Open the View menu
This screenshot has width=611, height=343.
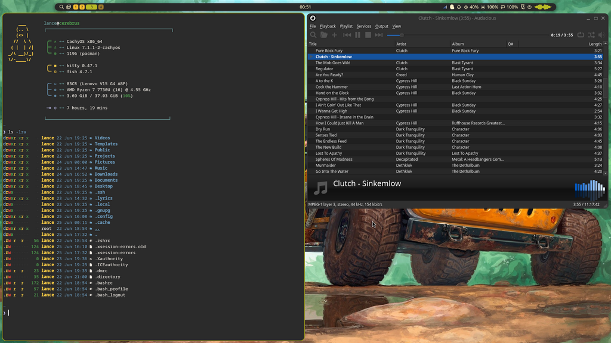point(396,26)
